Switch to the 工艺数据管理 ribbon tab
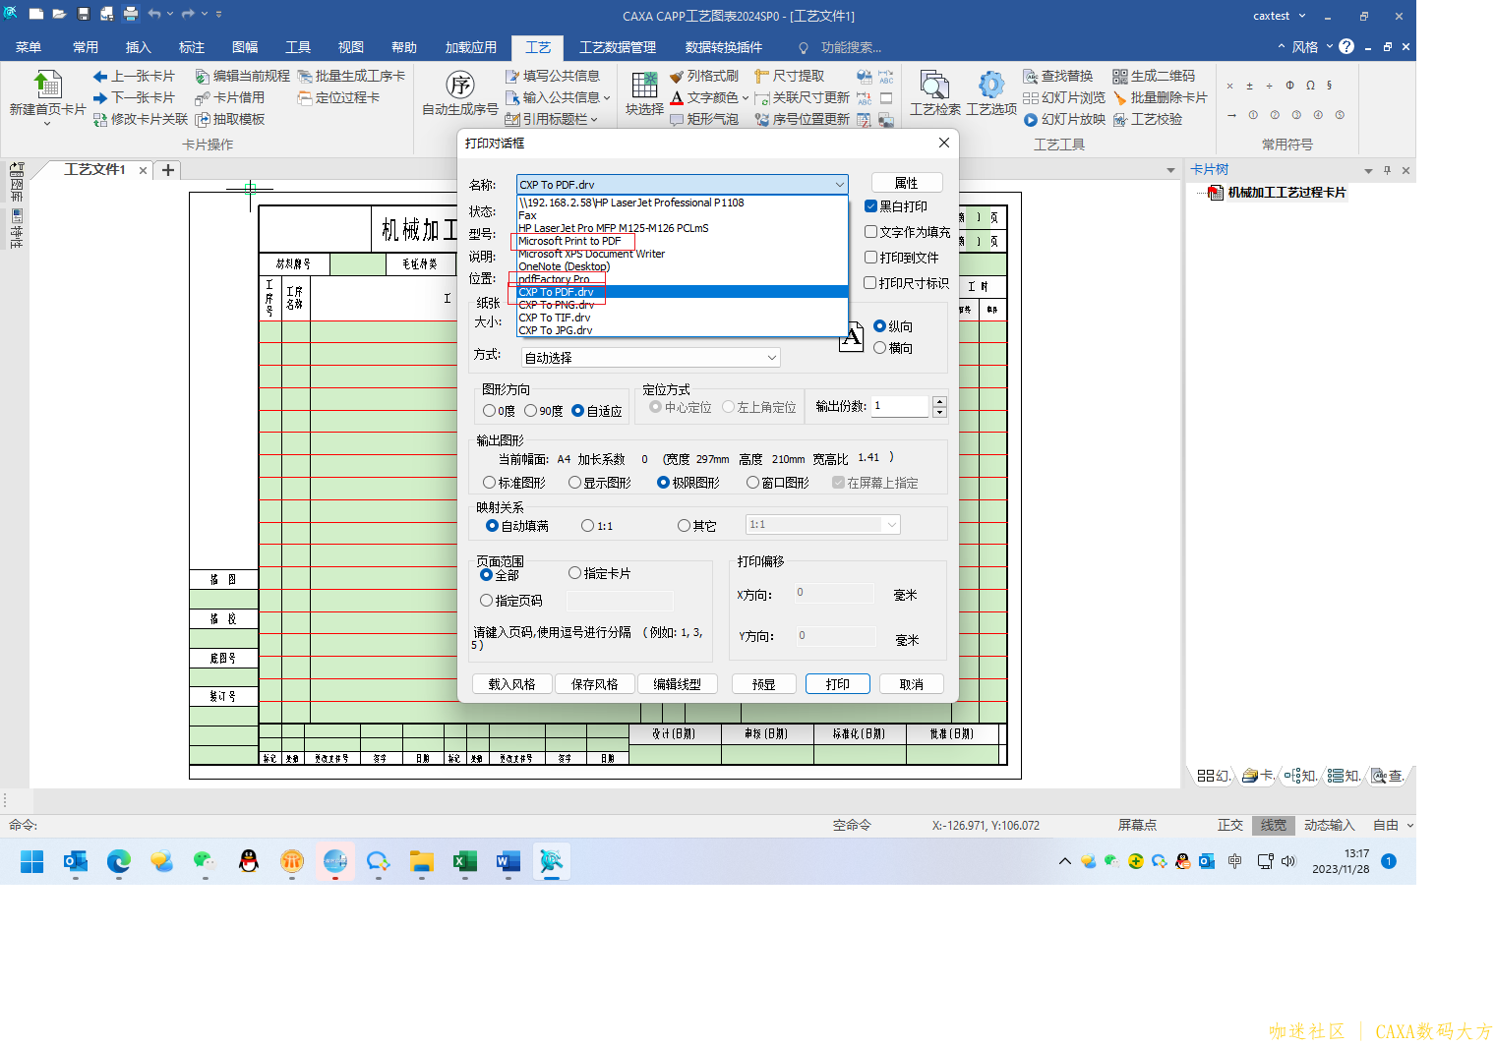The height and width of the screenshot is (1046, 1495). click(618, 47)
